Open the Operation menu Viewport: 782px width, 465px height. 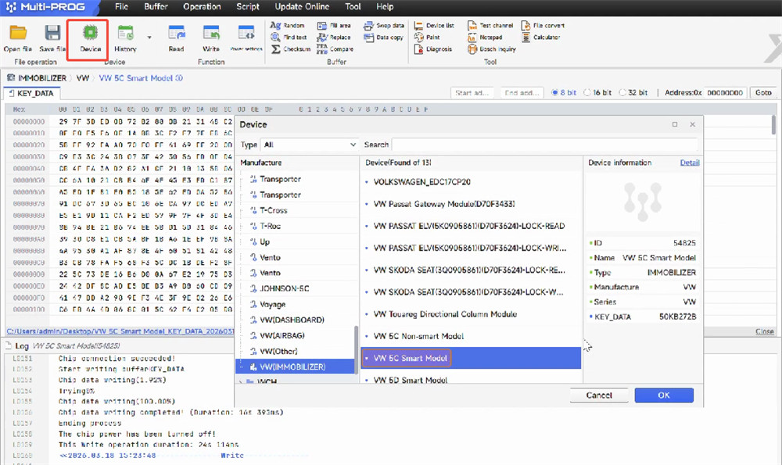pyautogui.click(x=202, y=6)
